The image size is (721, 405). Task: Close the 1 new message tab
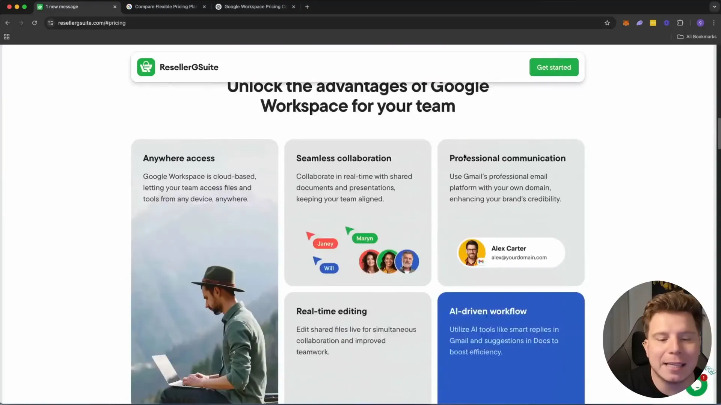click(115, 7)
